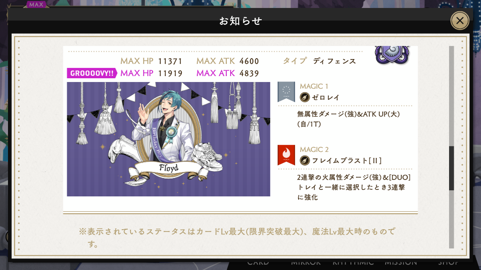Click the purple MAX tag at top left
481x270 pixels.
pos(36,5)
